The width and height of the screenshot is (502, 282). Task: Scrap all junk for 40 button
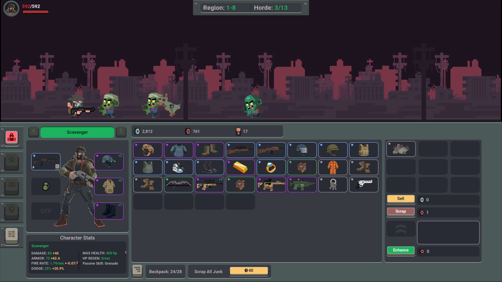pyautogui.click(x=249, y=271)
